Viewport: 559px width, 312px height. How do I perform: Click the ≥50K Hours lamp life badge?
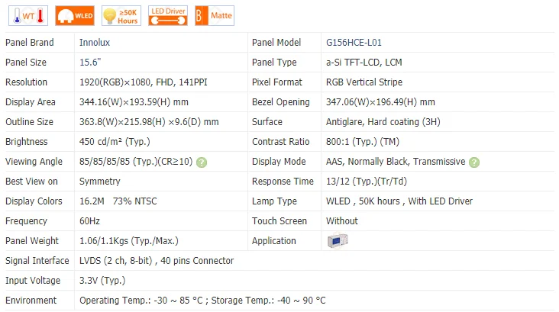121,16
